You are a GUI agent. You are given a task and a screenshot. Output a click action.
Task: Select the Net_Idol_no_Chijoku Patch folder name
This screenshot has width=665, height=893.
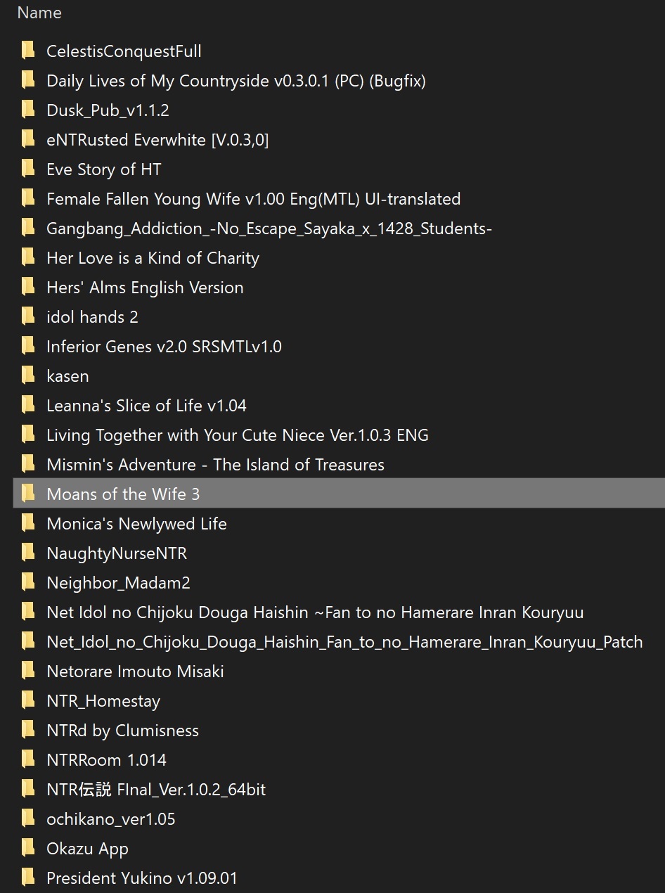pyautogui.click(x=344, y=642)
